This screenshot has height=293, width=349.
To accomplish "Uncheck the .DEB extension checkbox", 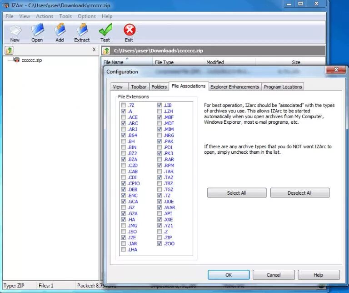I will pos(123,189).
